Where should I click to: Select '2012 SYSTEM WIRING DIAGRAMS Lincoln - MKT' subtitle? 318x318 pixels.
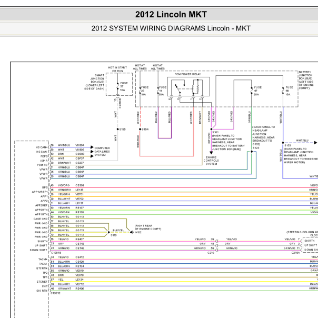[171, 28]
